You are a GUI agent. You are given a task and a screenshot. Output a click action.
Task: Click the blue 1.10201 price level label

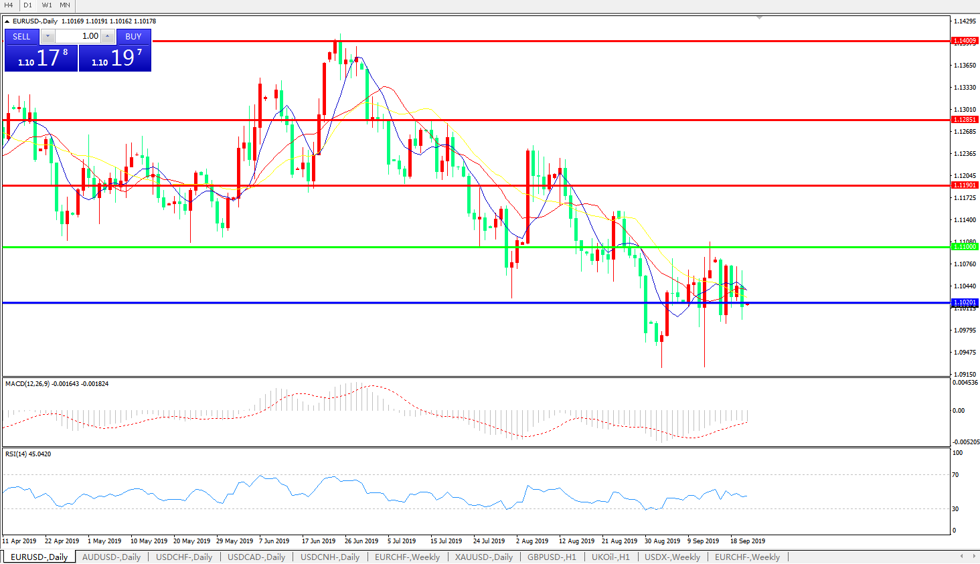click(965, 302)
